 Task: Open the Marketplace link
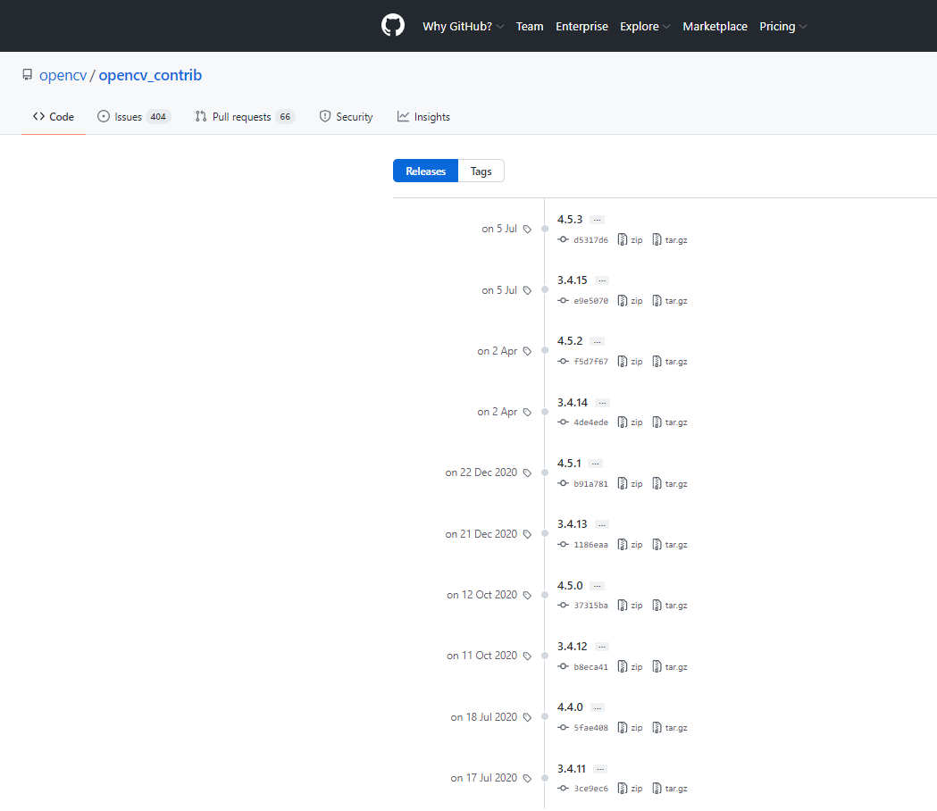click(715, 26)
